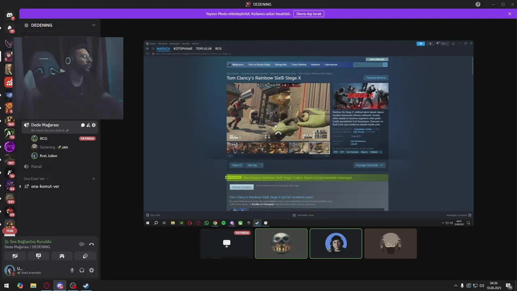This screenshot has height=291, width=517.
Task: Open Opera browser from the taskbar
Action: coord(47,286)
